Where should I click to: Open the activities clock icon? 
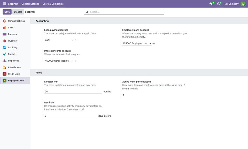click(219, 4)
